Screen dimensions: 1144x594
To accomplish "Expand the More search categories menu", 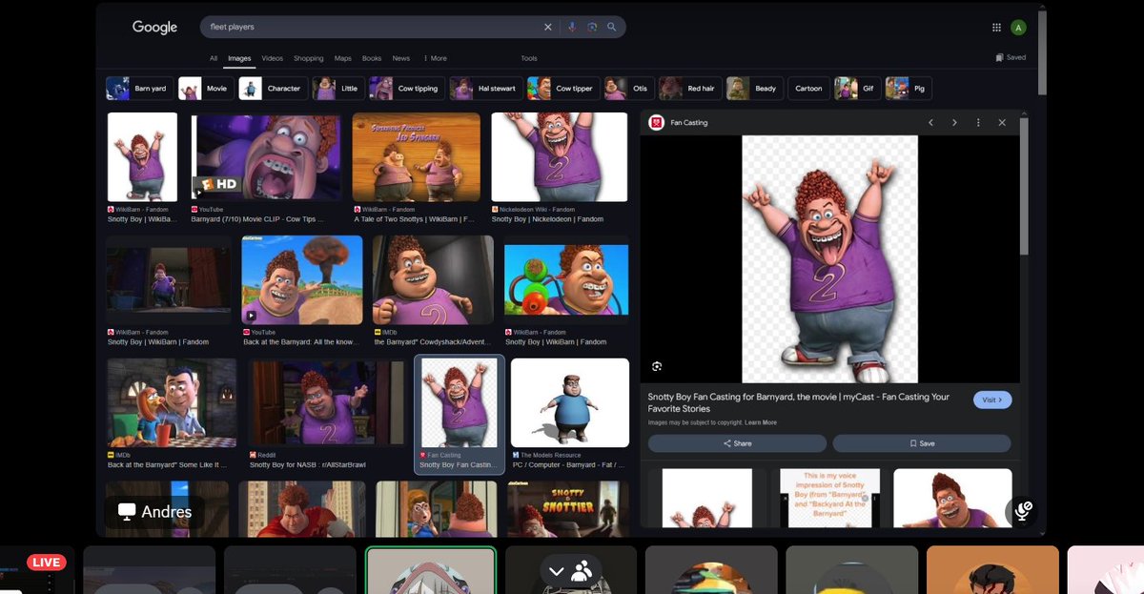I will click(435, 58).
